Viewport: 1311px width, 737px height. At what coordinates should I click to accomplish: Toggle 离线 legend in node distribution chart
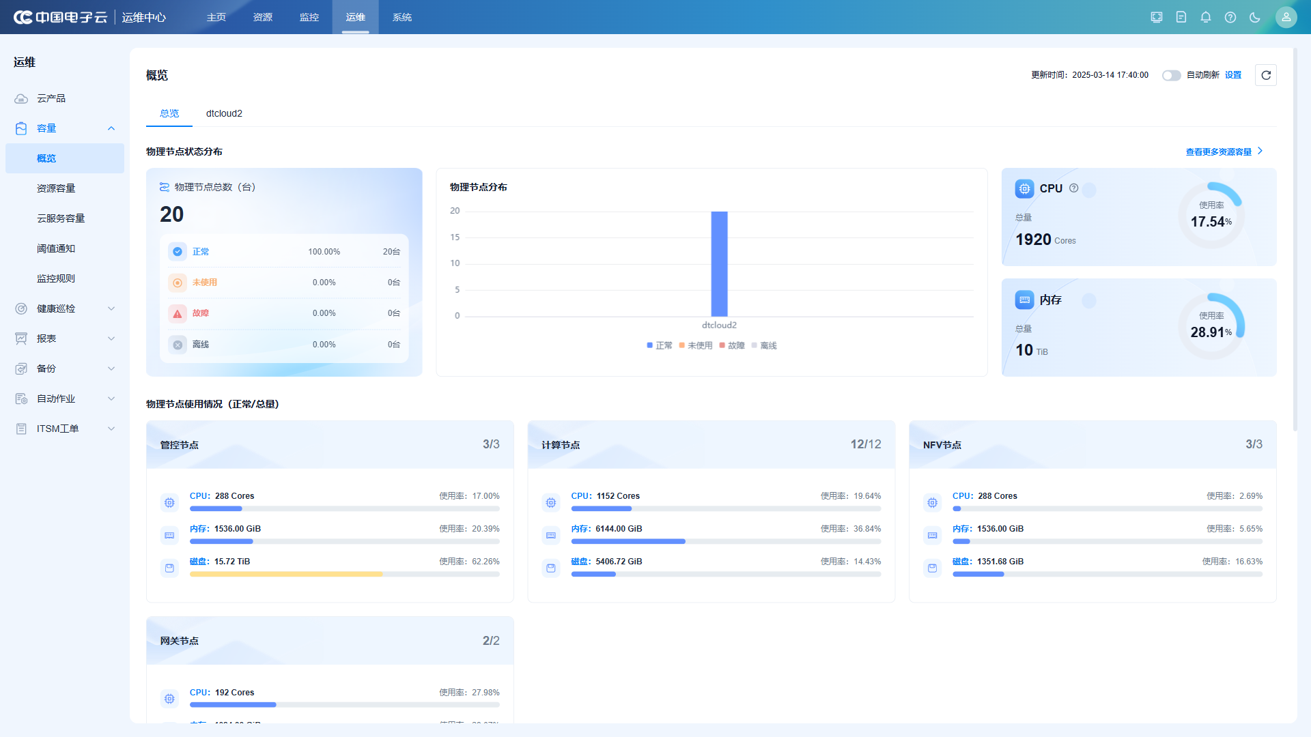point(764,345)
